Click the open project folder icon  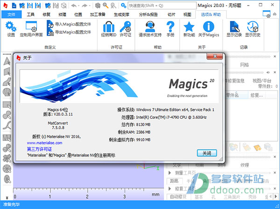tap(22, 6)
